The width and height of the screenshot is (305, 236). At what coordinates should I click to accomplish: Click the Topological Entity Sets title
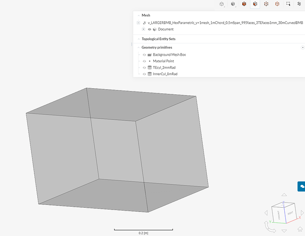[158, 39]
